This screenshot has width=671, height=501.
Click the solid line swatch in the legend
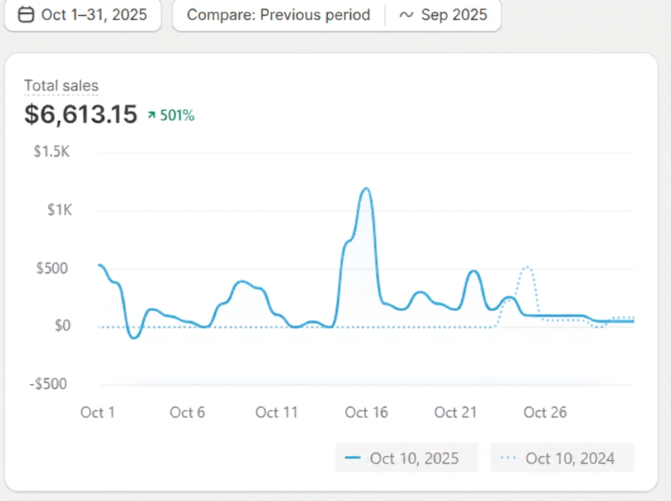pos(353,458)
